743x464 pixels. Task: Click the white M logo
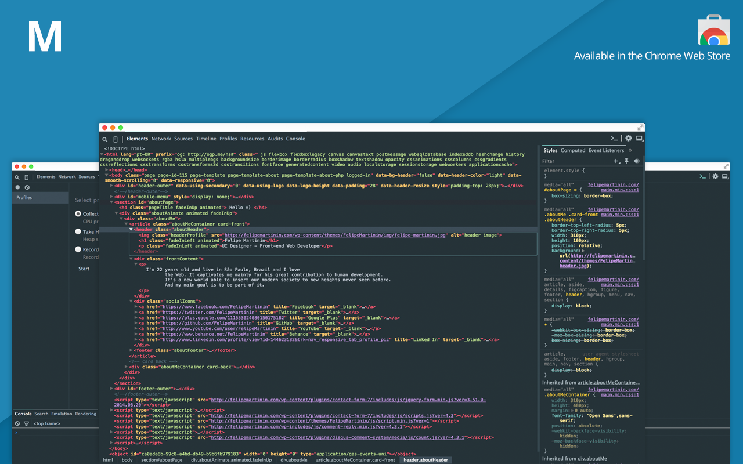45,36
